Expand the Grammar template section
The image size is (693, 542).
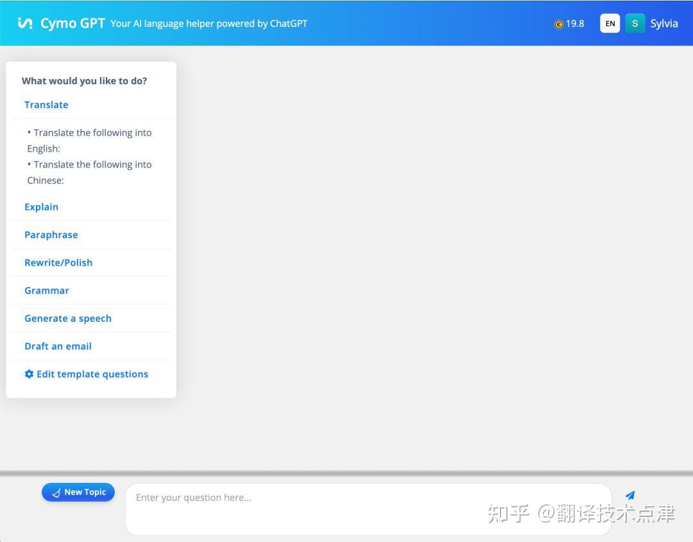[x=47, y=291]
